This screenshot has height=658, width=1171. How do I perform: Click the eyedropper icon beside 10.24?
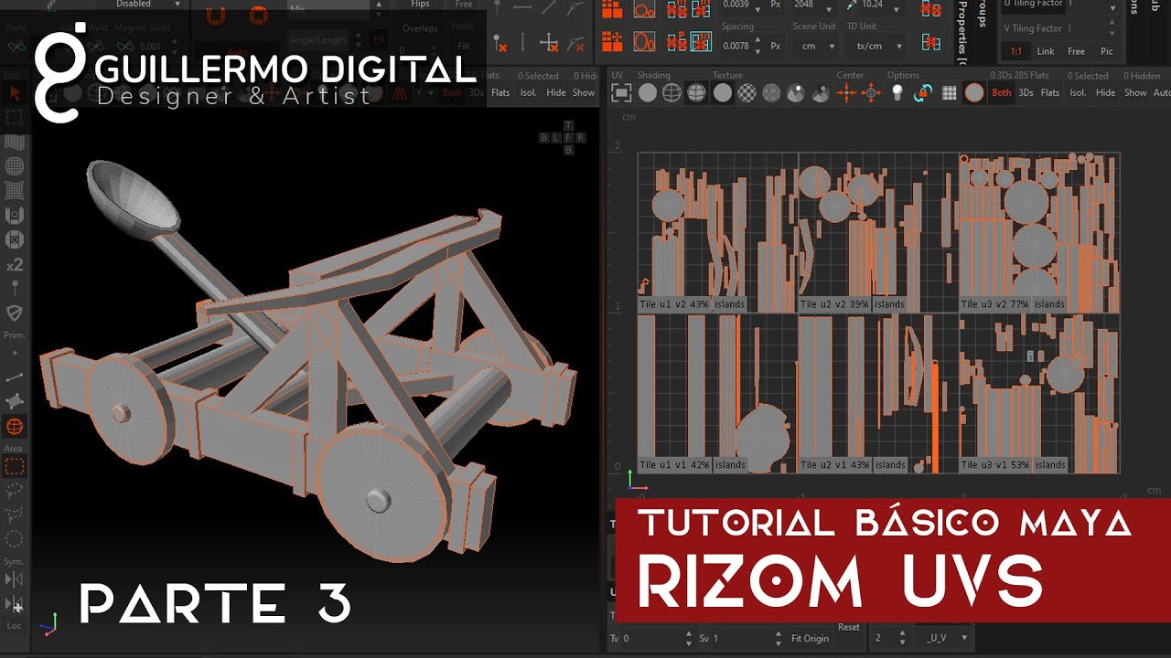pos(854,5)
